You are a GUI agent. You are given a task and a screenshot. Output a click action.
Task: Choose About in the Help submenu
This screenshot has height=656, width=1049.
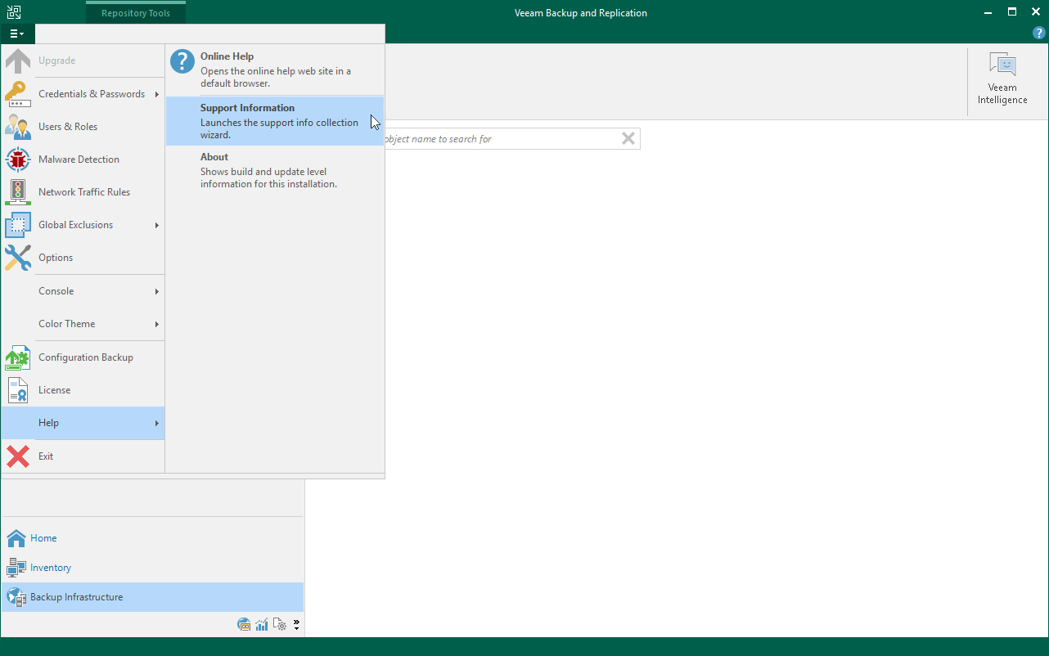tap(275, 170)
